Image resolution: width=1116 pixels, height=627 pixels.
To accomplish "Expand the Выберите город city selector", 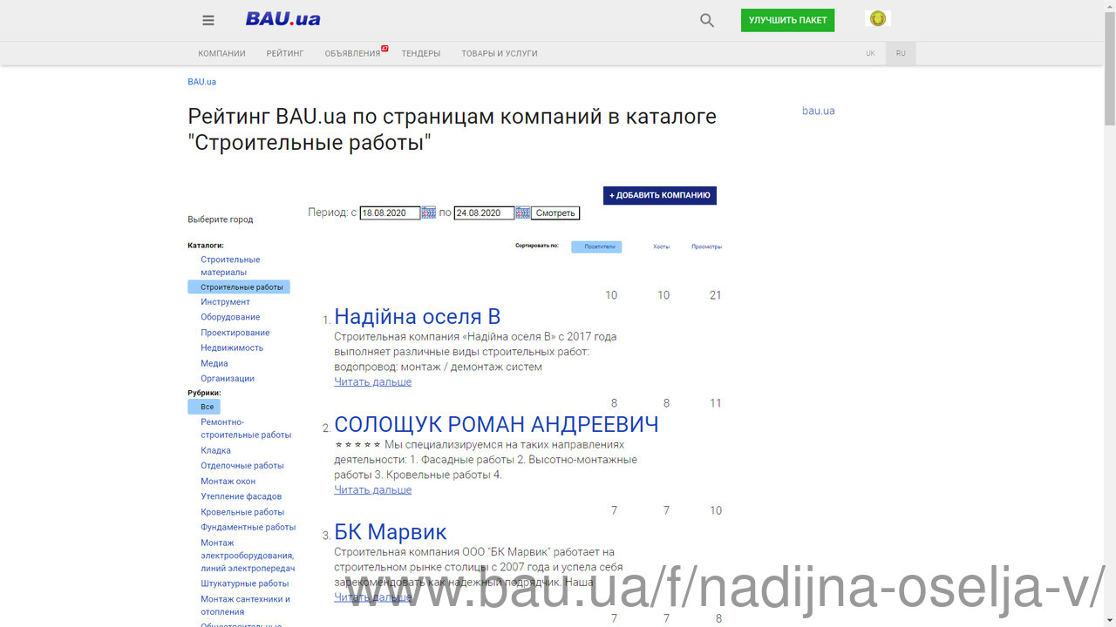I will [221, 219].
